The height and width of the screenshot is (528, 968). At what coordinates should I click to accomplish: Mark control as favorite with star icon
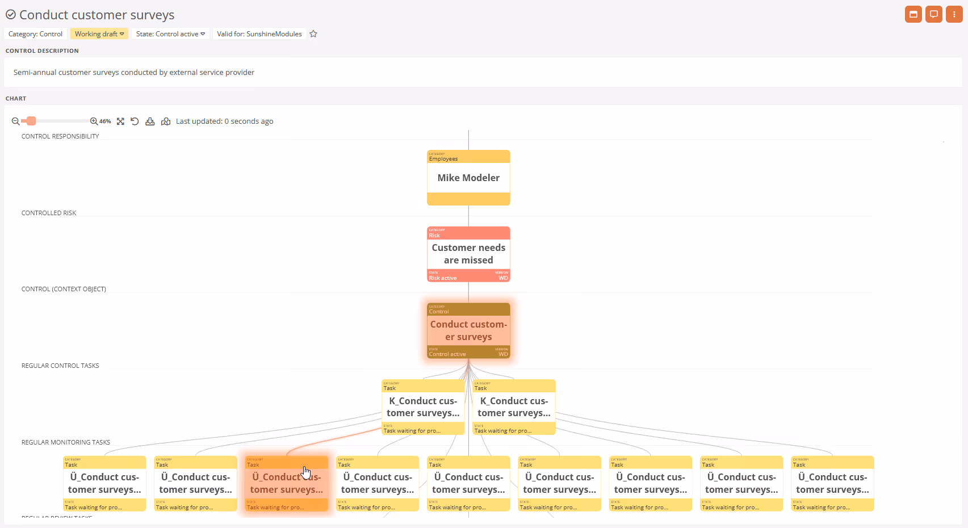pyautogui.click(x=313, y=34)
